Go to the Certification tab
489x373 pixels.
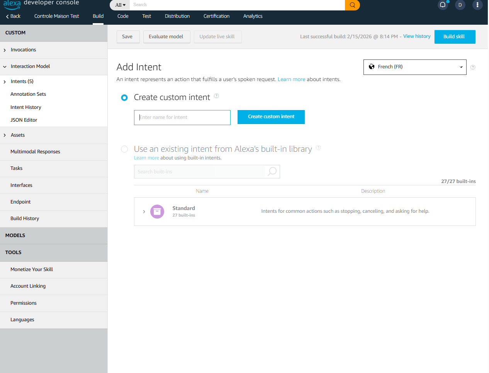216,16
